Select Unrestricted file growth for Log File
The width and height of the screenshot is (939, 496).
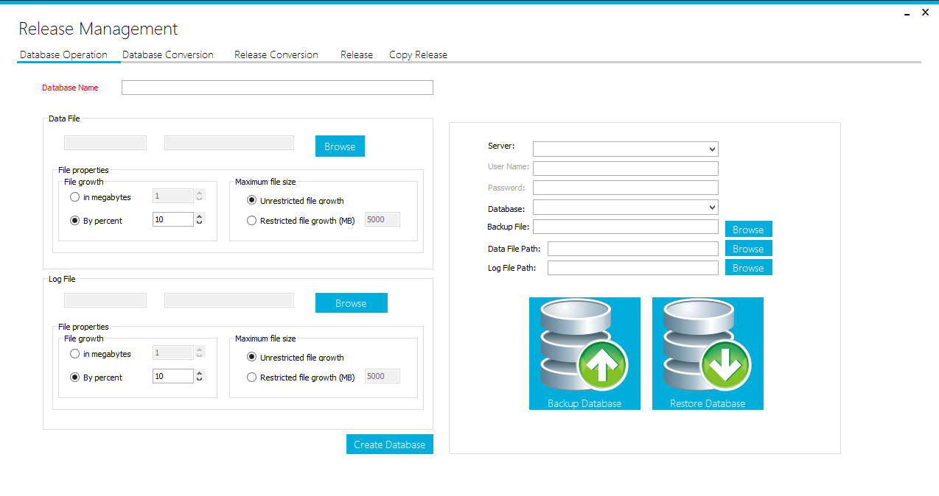252,358
